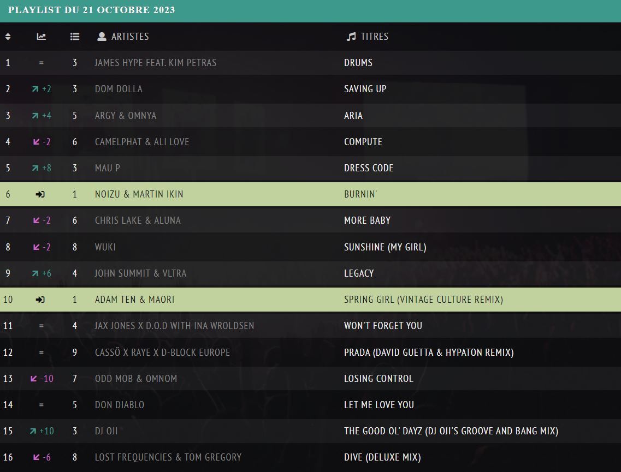Viewport: 621px width, 472px height.
Task: Click the title SAVING UP
Action: 365,89
